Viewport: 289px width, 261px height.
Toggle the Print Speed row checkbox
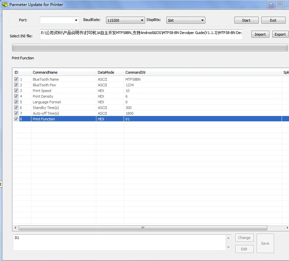click(16, 91)
